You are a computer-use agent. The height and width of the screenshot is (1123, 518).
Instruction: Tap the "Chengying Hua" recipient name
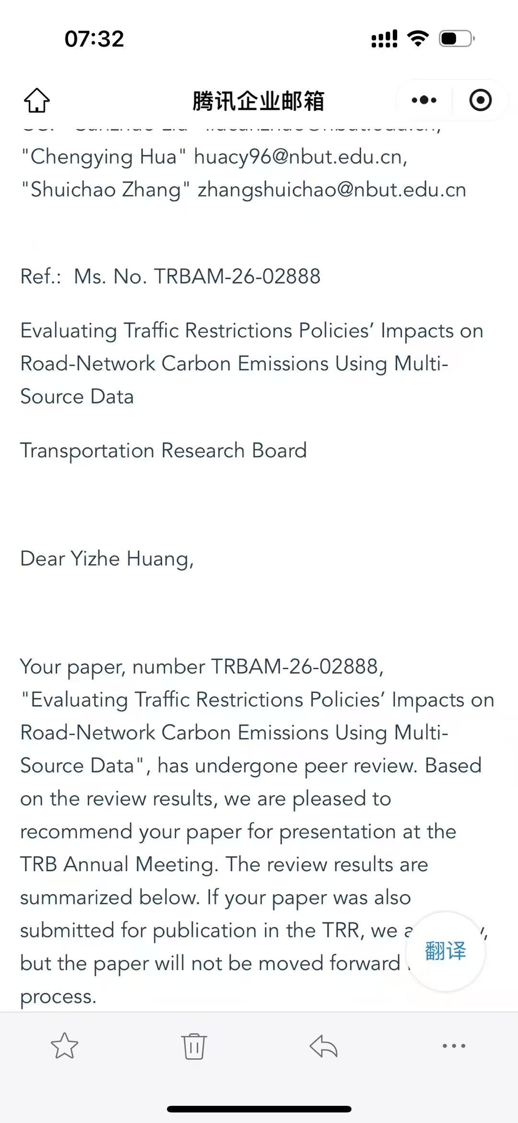pyautogui.click(x=104, y=157)
